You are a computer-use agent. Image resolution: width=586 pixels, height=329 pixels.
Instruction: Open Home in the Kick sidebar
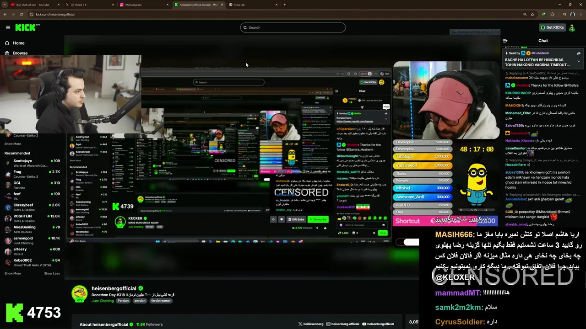[x=18, y=43]
